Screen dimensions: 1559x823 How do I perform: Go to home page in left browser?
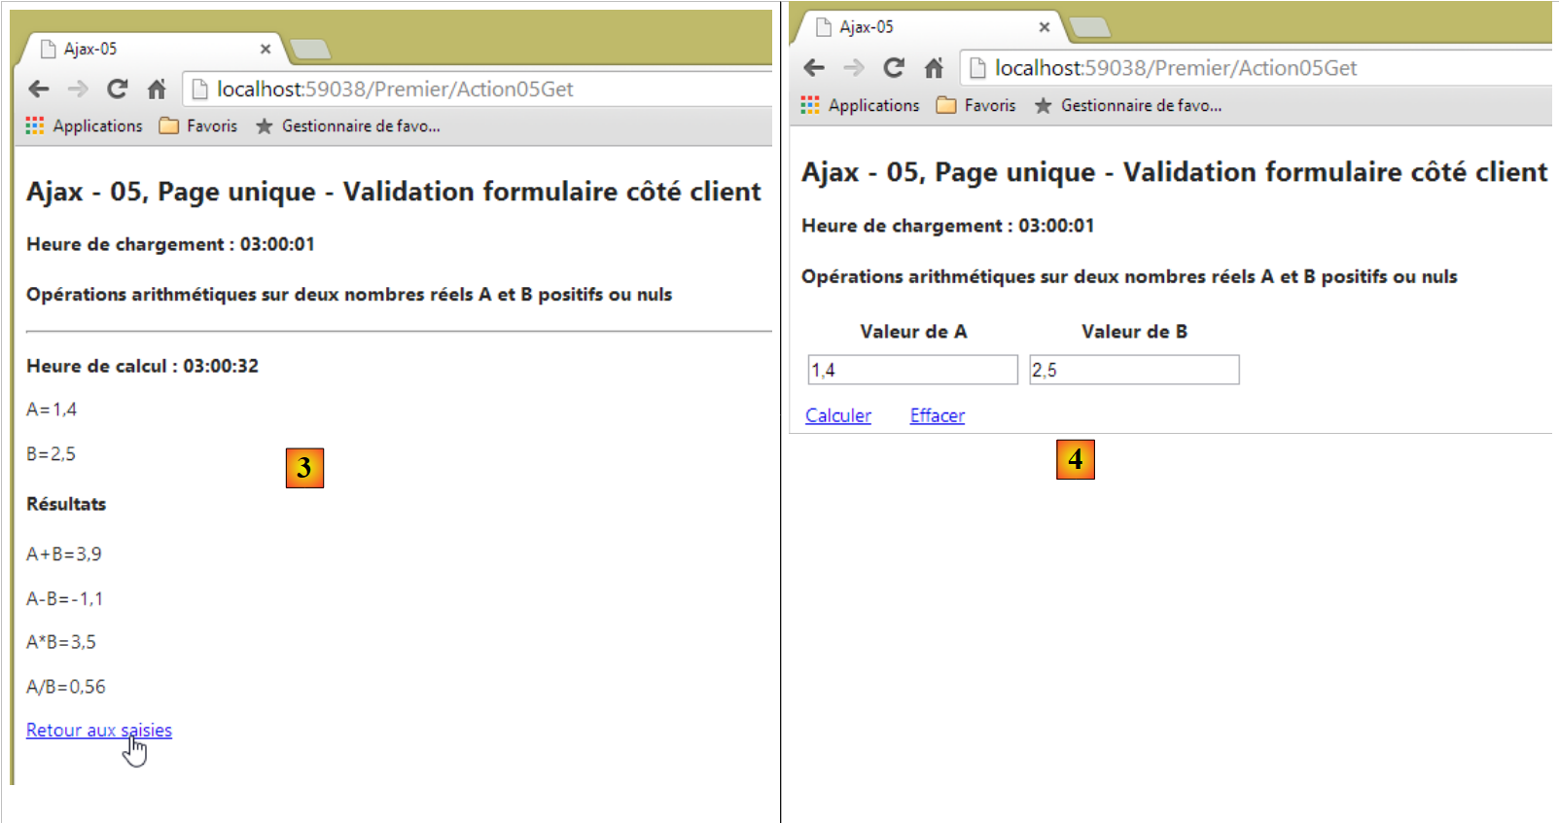pyautogui.click(x=157, y=89)
